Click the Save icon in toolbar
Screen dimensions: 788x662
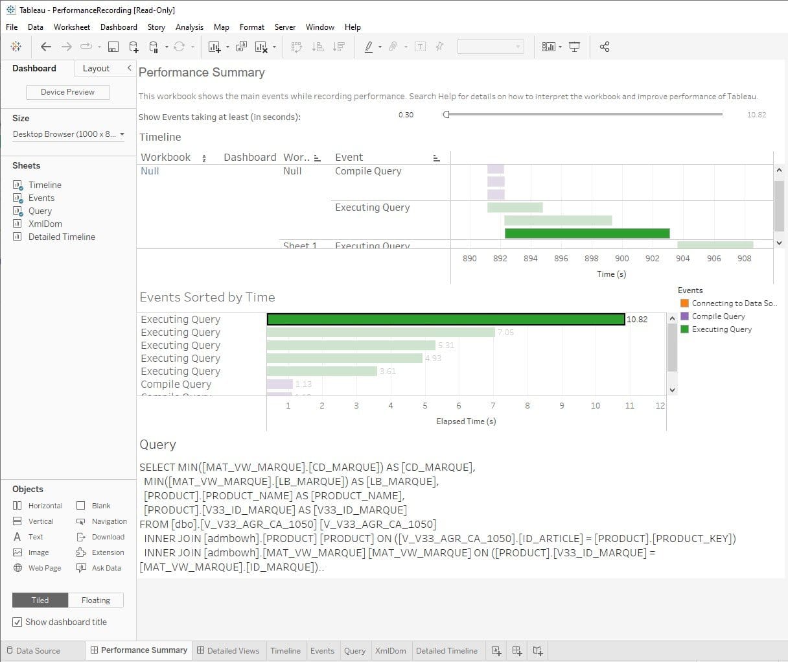[x=113, y=47]
